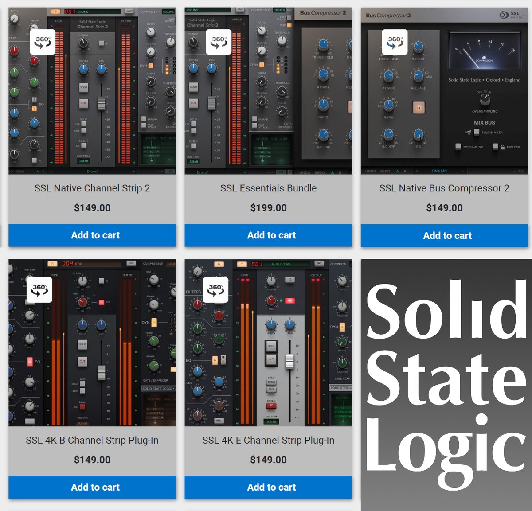Click the $149.00 price of 4K E Channel Strip
The image size is (532, 511).
pos(268,460)
